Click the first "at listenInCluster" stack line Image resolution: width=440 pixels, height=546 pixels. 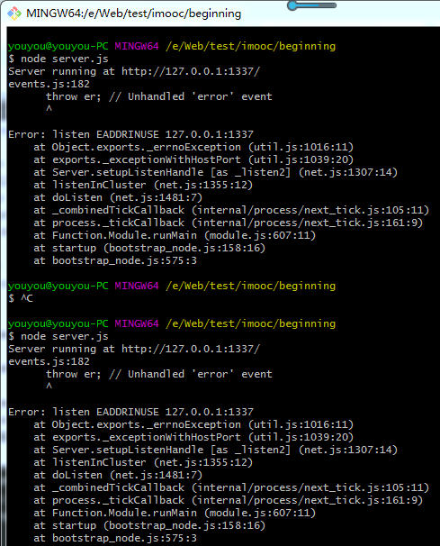(x=143, y=185)
